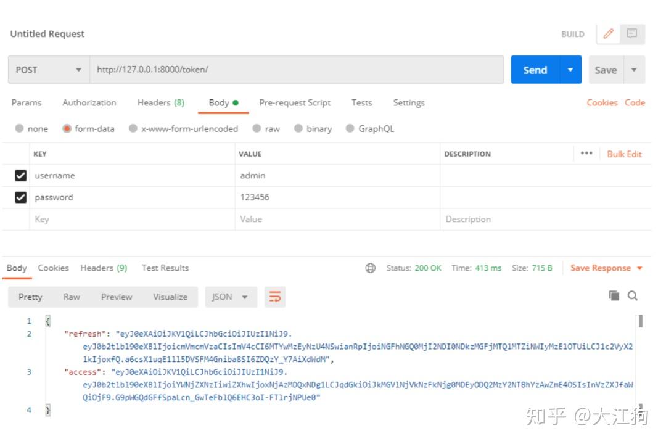Viewport: 666px width, 444px height.
Task: Open Bulk Edit for form-data
Action: click(x=624, y=154)
